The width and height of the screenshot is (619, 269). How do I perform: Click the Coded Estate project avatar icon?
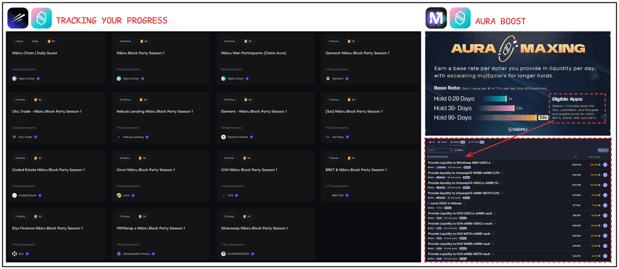pyautogui.click(x=14, y=195)
